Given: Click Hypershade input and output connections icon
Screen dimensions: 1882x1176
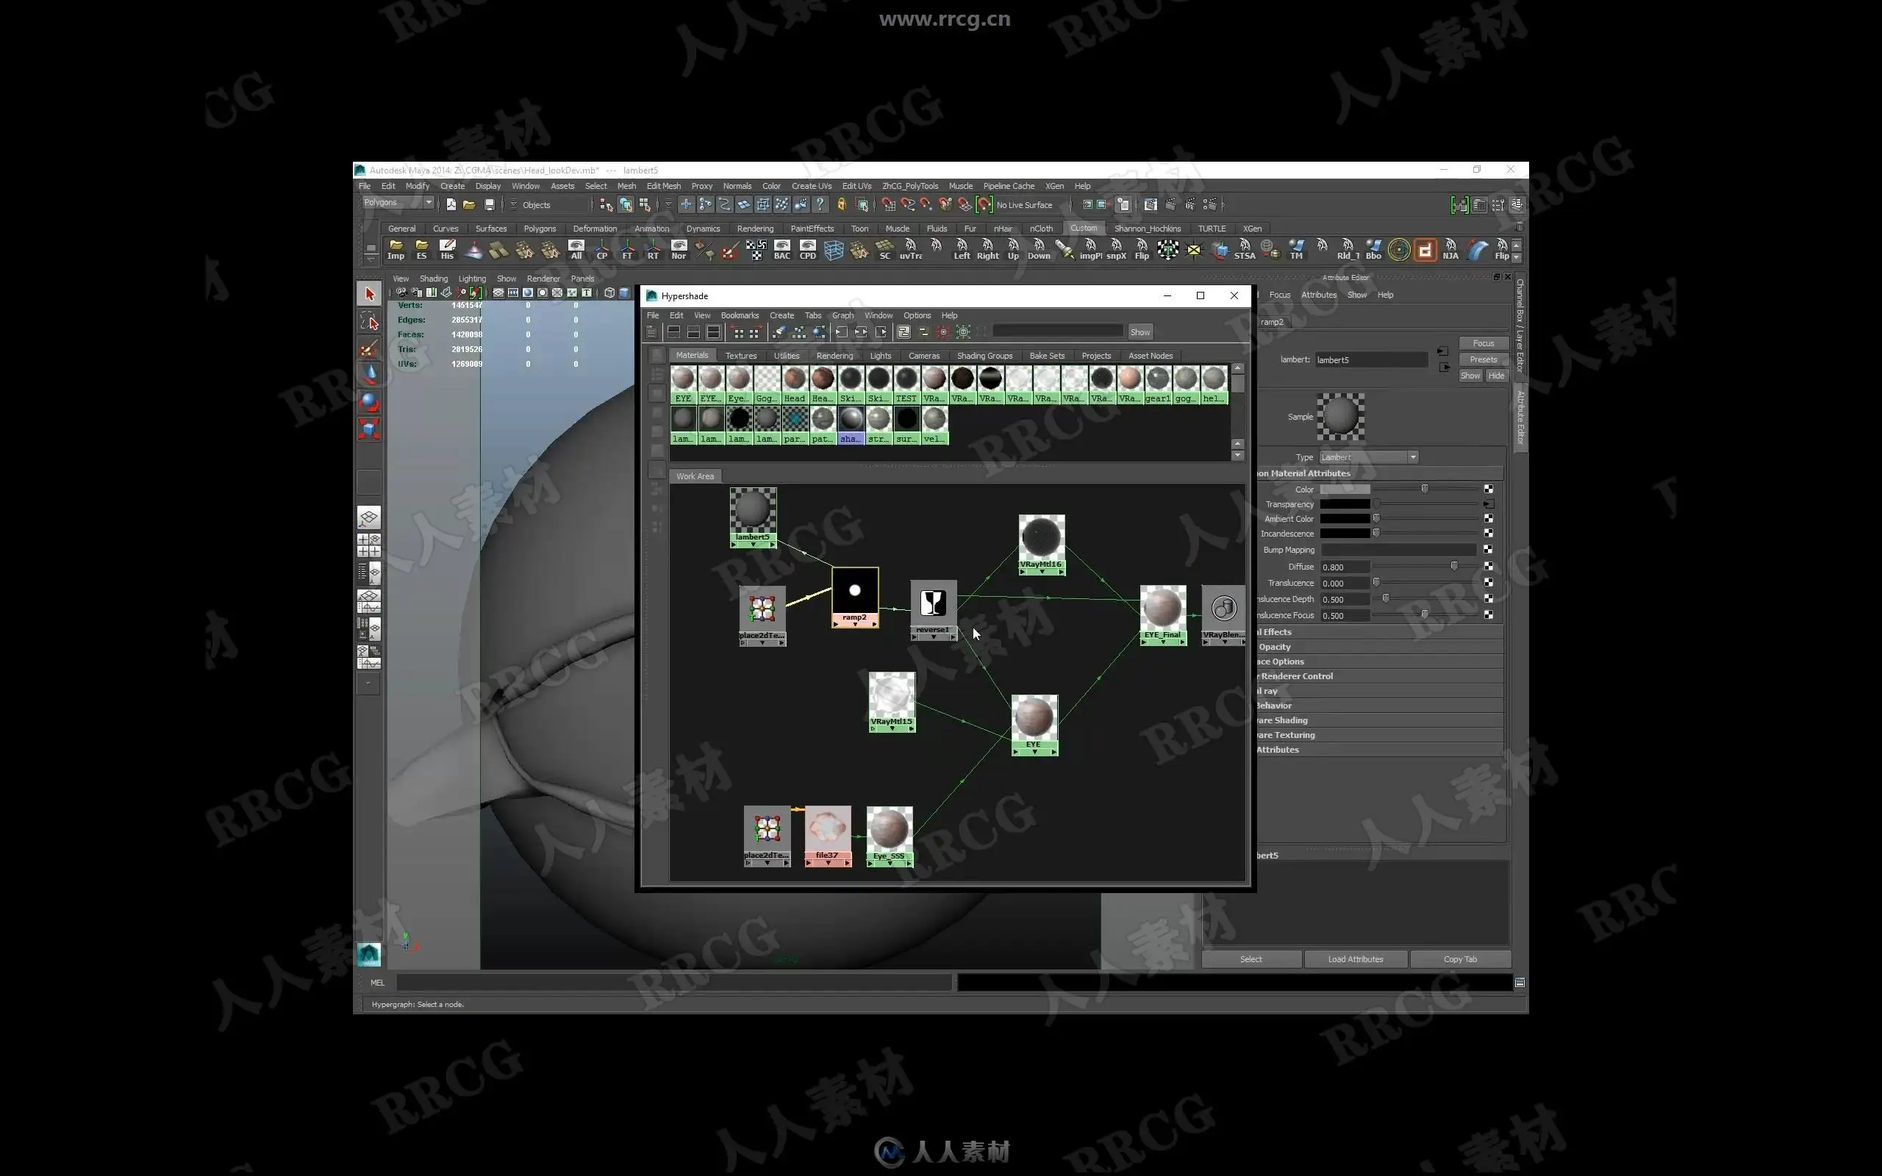Looking at the screenshot, I should (x=861, y=332).
